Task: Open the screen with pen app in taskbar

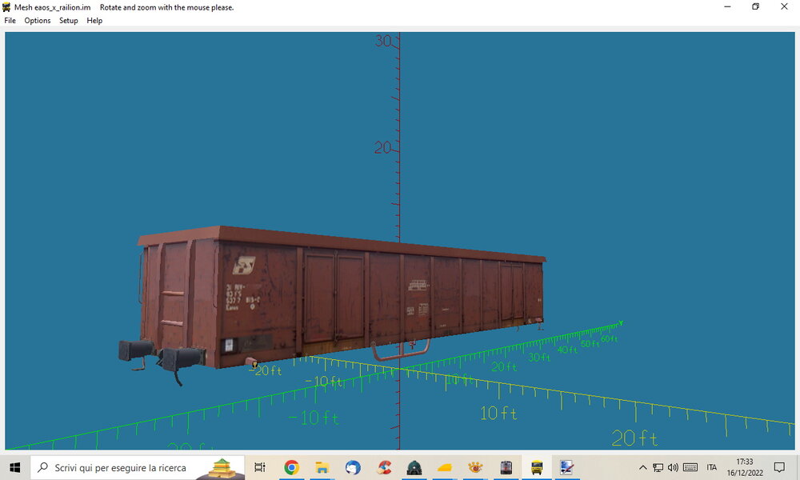Action: (x=567, y=467)
